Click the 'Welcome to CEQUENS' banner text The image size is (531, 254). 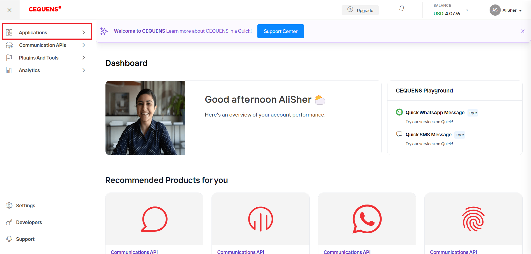pyautogui.click(x=139, y=31)
